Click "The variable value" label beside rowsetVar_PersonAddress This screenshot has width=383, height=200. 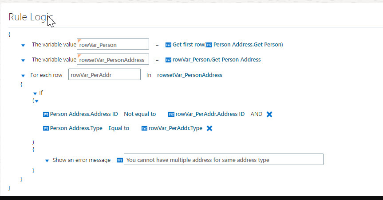[54, 60]
